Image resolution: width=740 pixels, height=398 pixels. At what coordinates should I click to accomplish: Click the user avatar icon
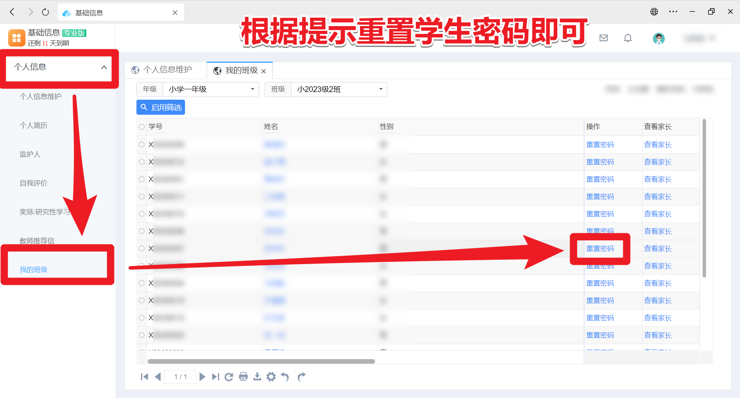click(x=659, y=38)
